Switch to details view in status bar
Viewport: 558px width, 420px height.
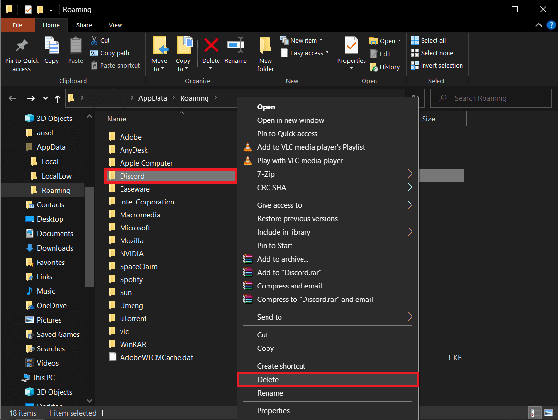pos(533,413)
